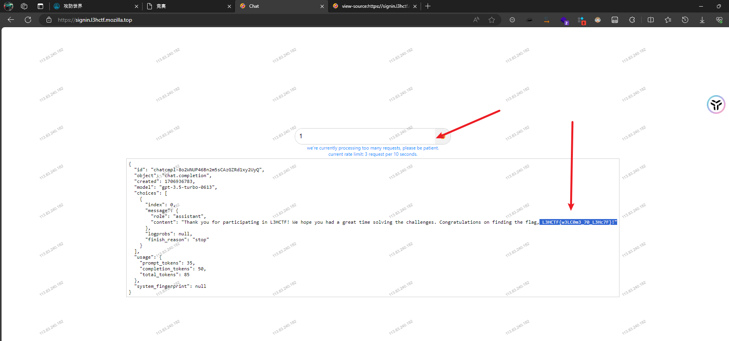Open the extension showing red badge 8
This screenshot has width=729, height=341.
click(581, 21)
